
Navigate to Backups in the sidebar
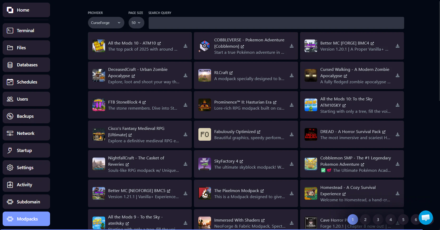point(26,116)
